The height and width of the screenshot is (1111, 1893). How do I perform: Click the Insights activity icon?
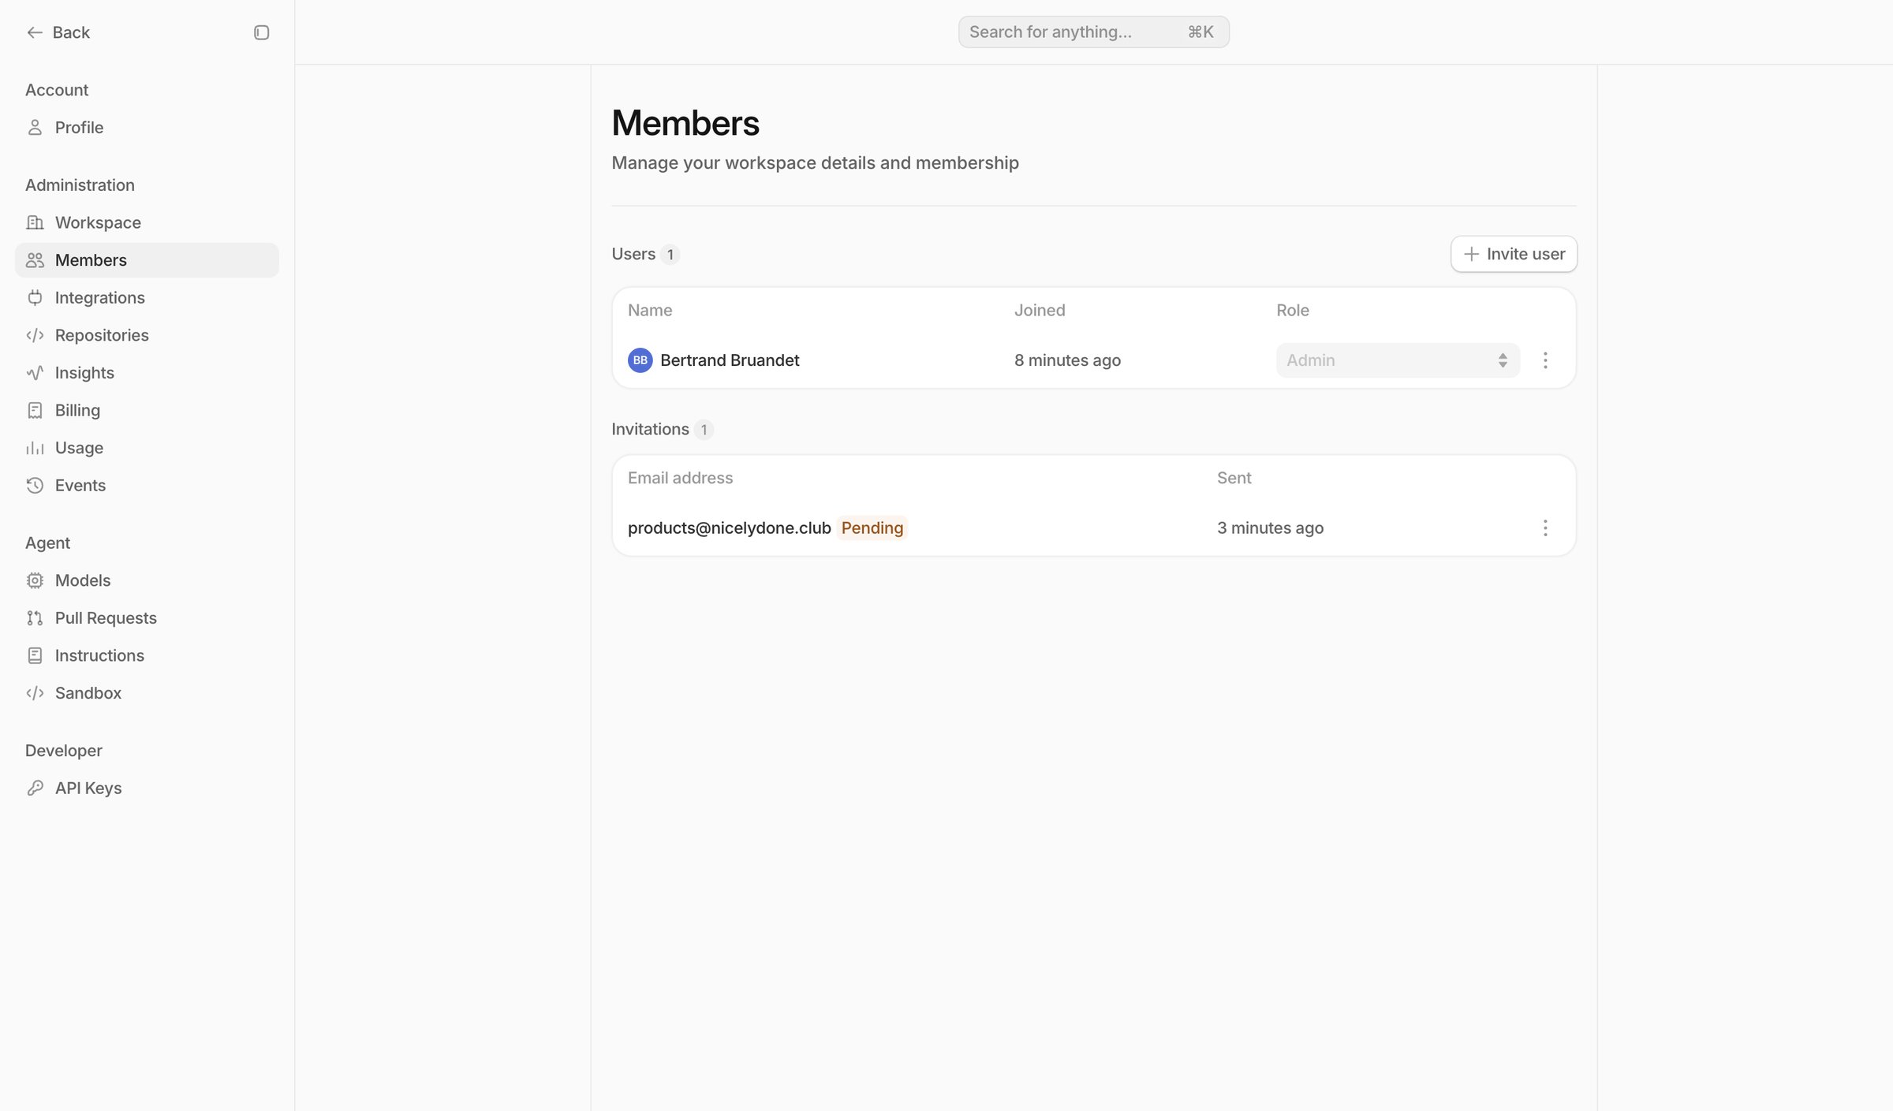click(35, 373)
